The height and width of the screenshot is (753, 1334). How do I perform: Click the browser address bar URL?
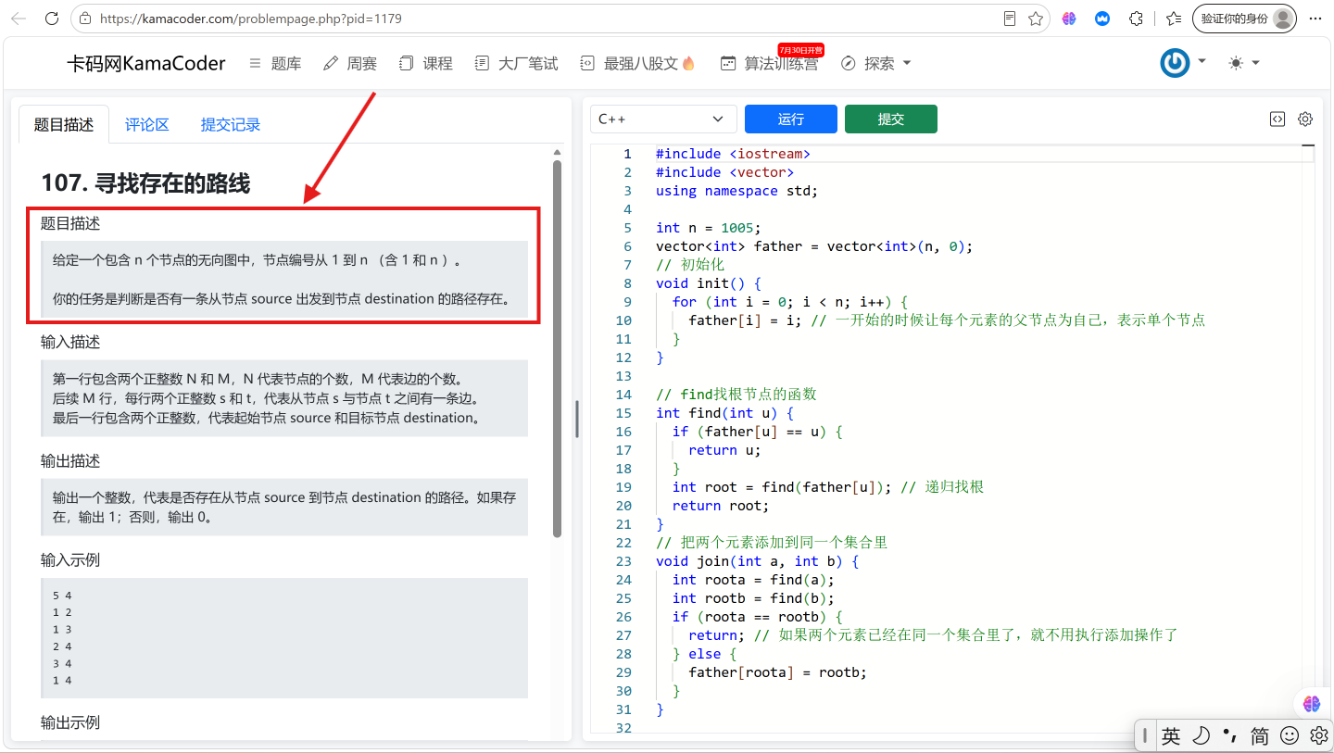(x=250, y=19)
